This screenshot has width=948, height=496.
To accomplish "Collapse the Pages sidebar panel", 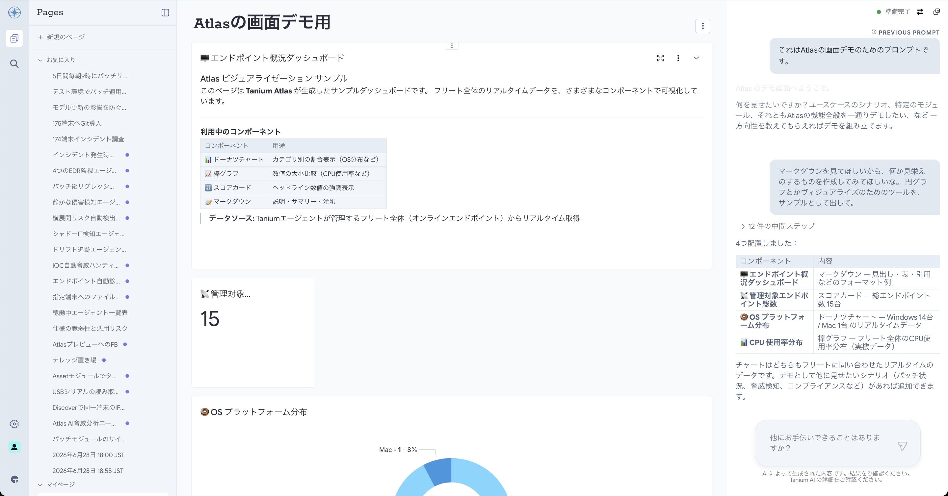I will click(x=165, y=12).
